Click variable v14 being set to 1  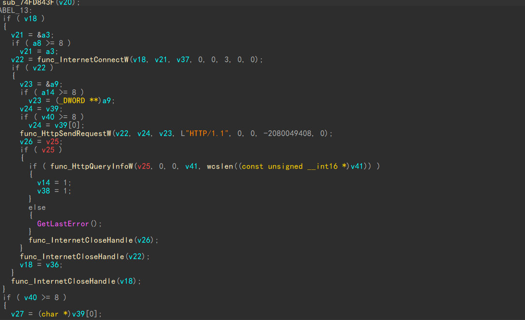(44, 182)
